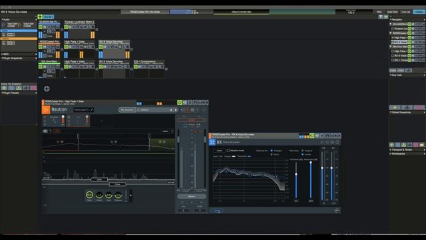Toggle bypass on RODECaster High Pass + Gate block
426x240 pixels.
66,47
